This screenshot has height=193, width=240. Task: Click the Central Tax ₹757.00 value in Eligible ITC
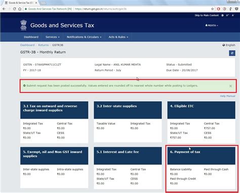coord(210,128)
